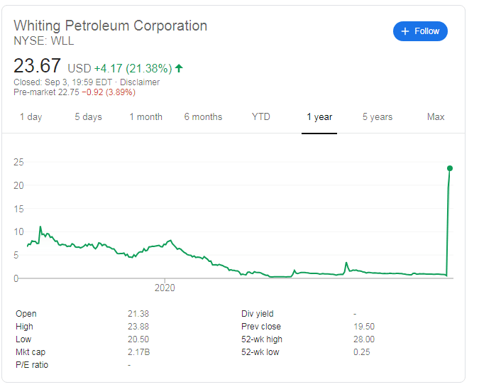Select the YTD tab
The image size is (479, 387).
click(261, 117)
